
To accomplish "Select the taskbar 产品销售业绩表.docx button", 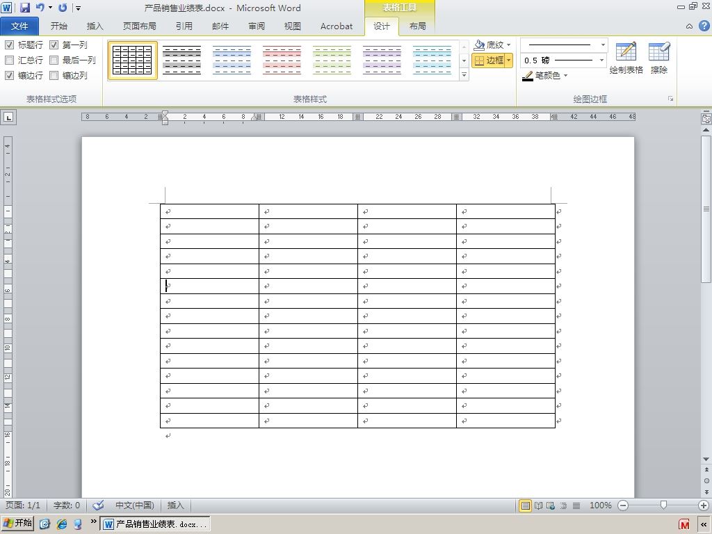I will click(x=155, y=524).
